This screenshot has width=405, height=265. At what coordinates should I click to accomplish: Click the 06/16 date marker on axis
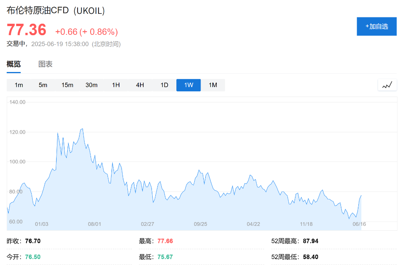(x=359, y=224)
